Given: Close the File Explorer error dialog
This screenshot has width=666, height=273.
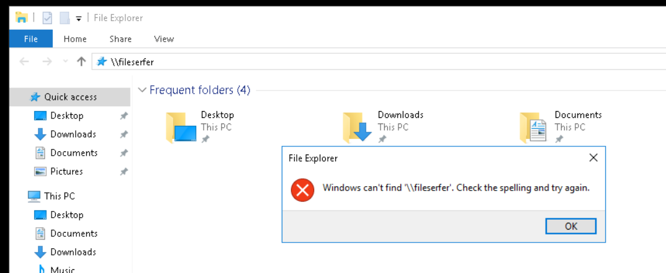Looking at the screenshot, I should point(593,158).
